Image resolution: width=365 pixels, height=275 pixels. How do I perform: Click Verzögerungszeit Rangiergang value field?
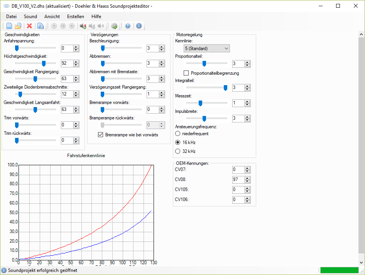pyautogui.click(x=153, y=94)
